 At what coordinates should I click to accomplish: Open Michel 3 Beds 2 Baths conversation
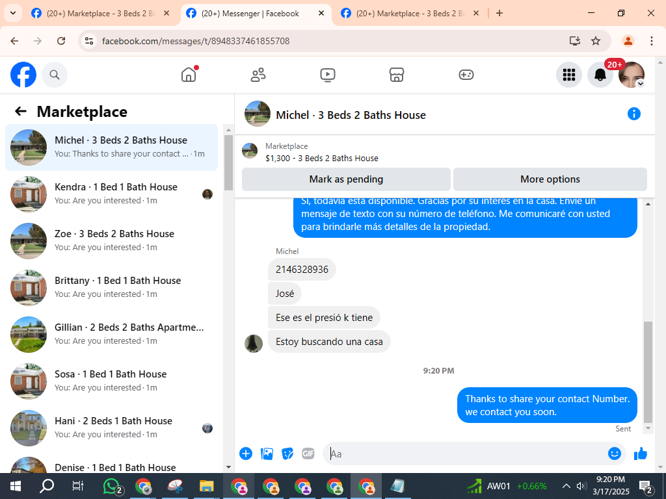coord(111,147)
